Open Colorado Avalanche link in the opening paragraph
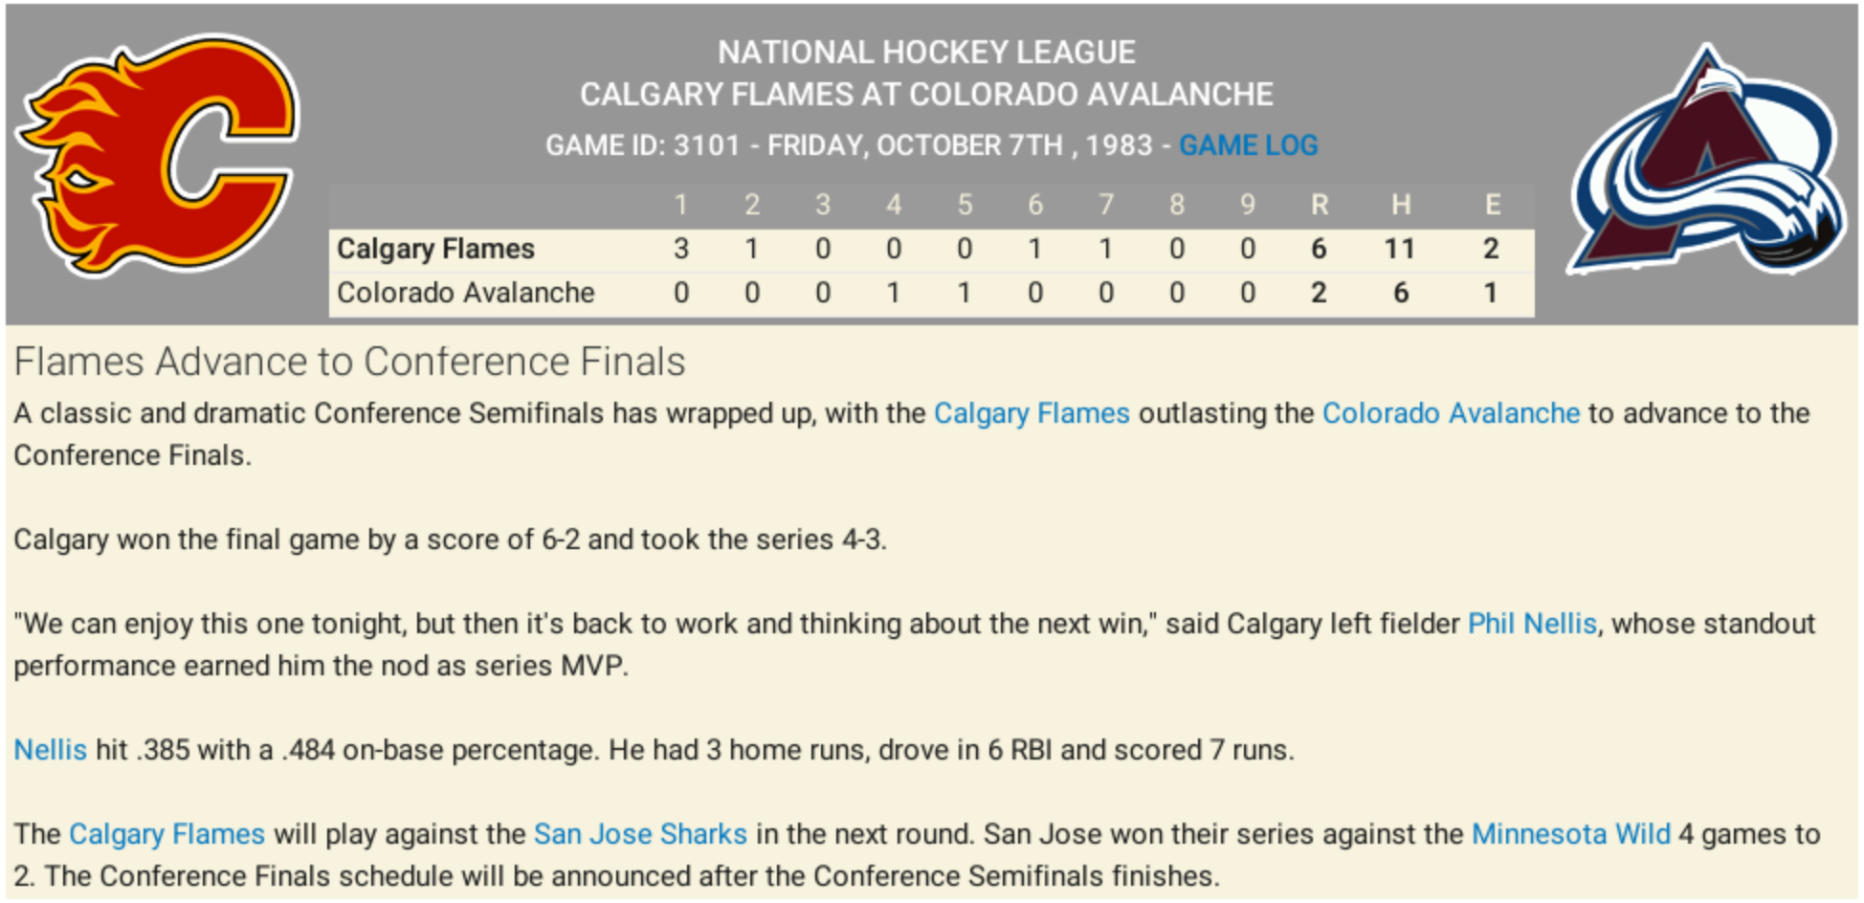Image resolution: width=1864 pixels, height=903 pixels. (x=1451, y=413)
